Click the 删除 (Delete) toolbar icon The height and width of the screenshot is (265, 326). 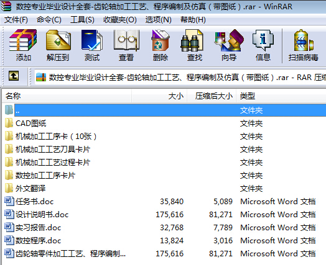[x=161, y=40]
